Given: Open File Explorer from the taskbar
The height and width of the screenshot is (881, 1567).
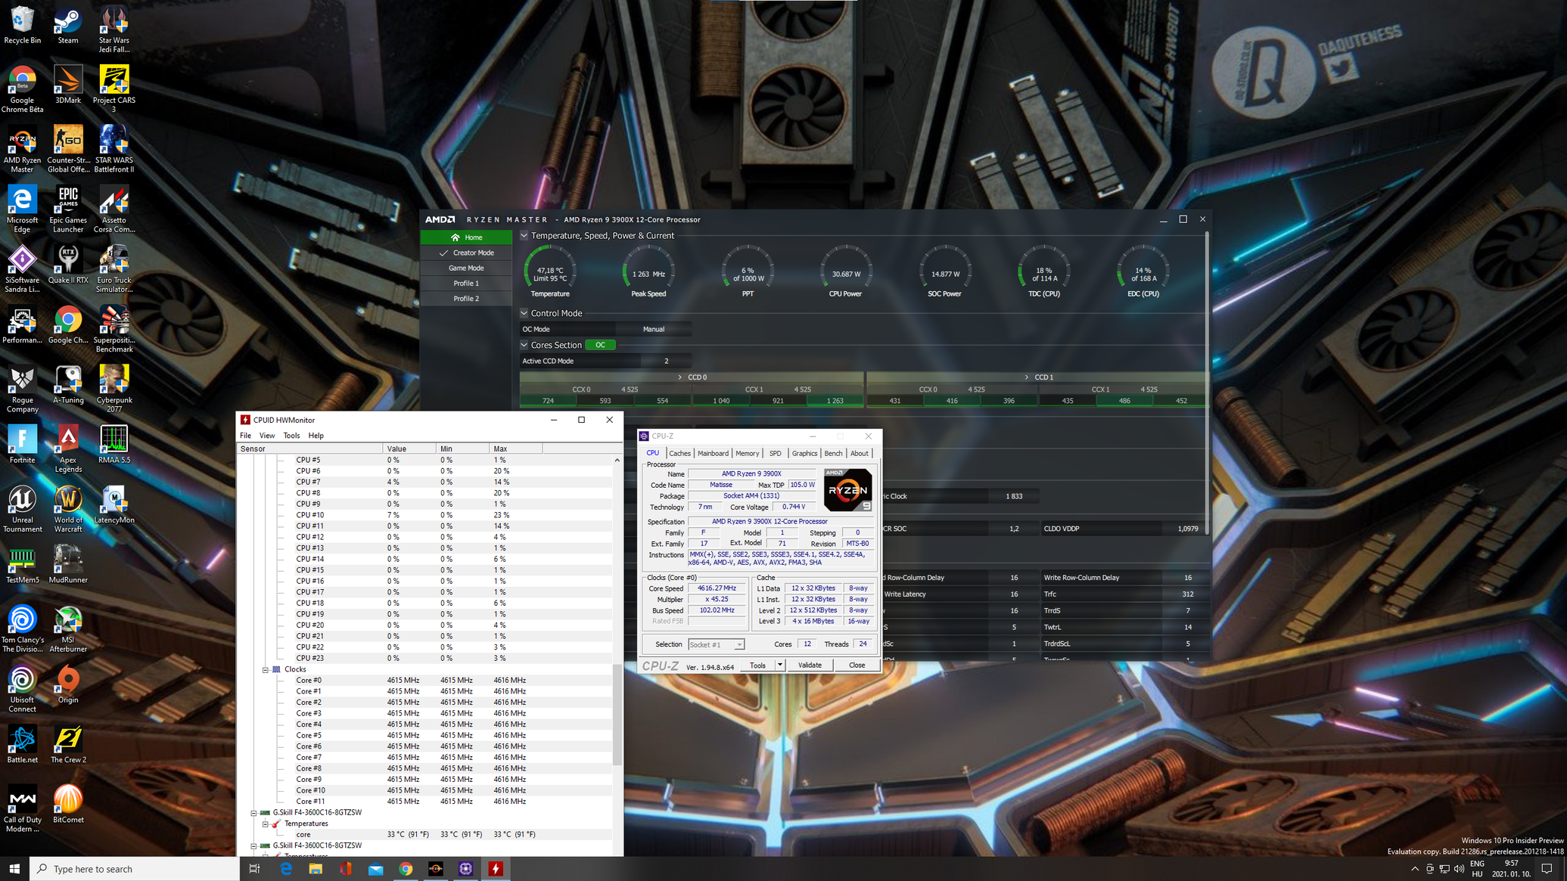Looking at the screenshot, I should 316,869.
